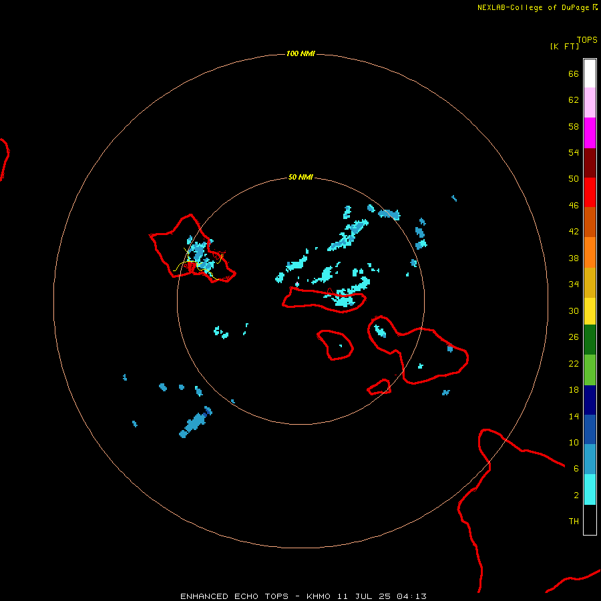Click the legend value '34'

coord(574,284)
